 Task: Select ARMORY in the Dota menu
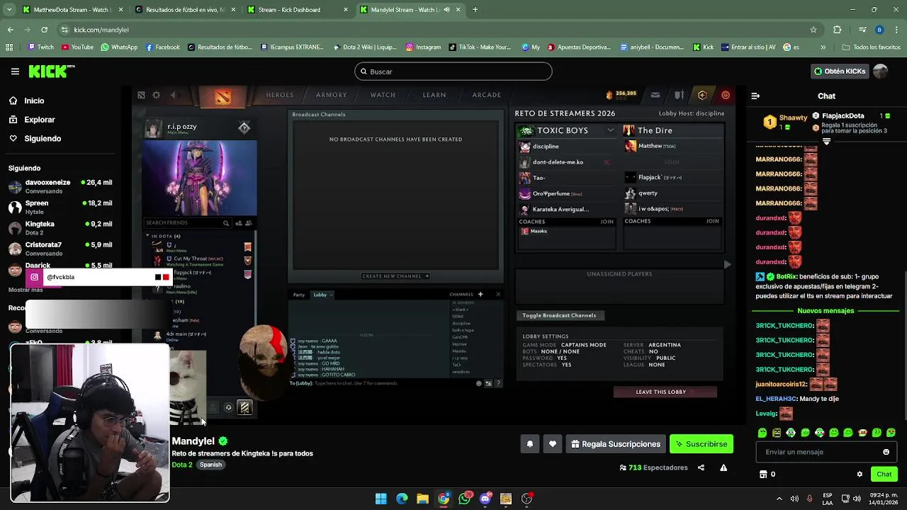coord(331,95)
